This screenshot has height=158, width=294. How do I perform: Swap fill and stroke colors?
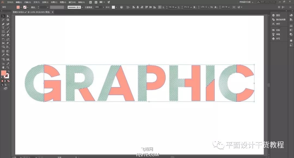tap(8, 71)
